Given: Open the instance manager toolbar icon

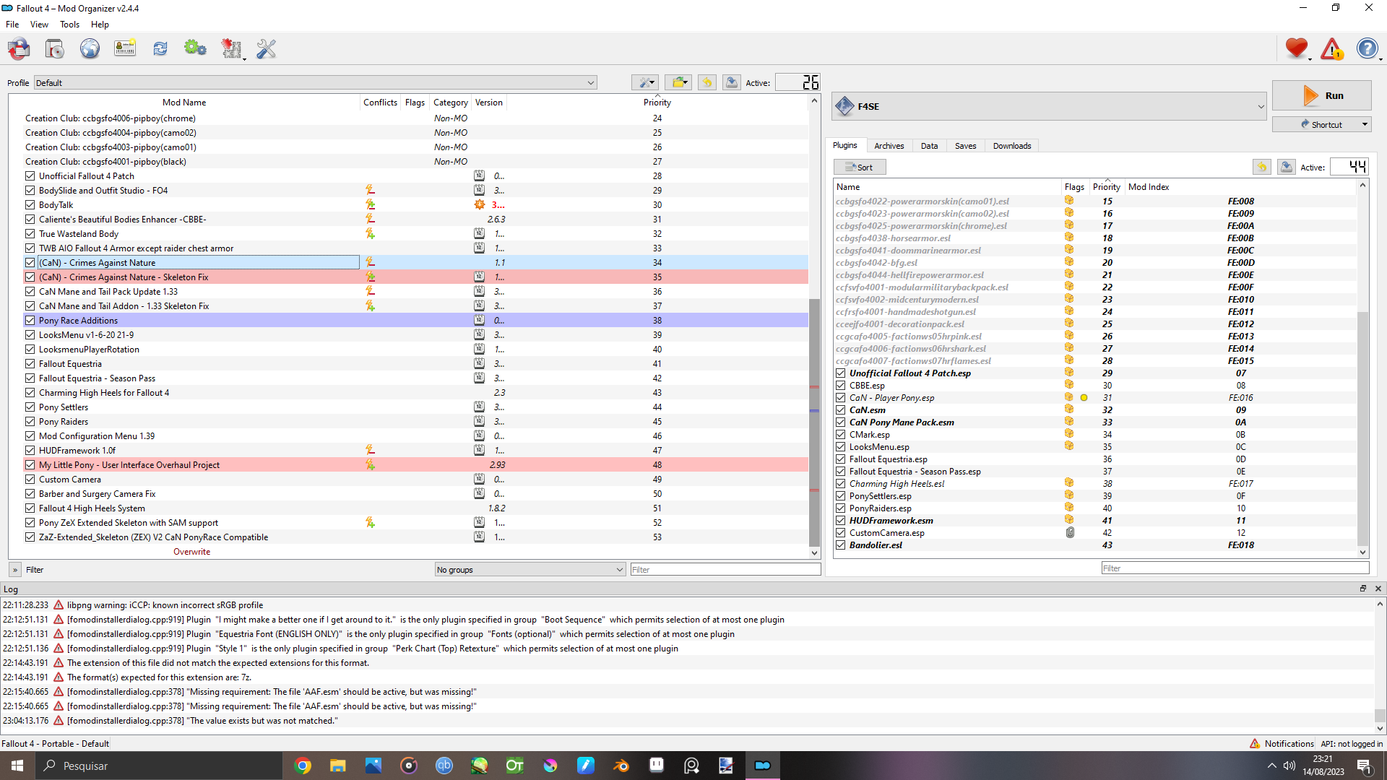Looking at the screenshot, I should click(x=19, y=49).
